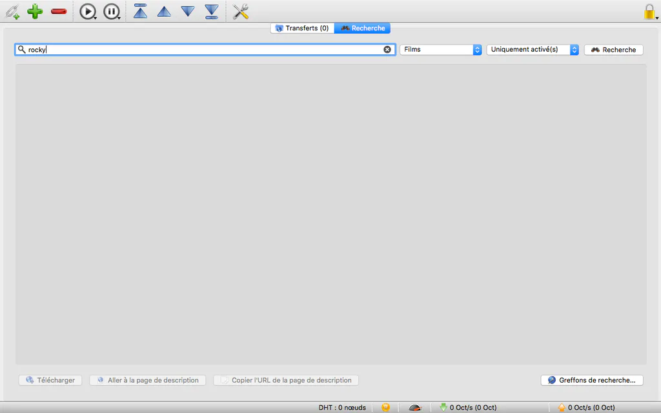Move torrent to bottom of queue
This screenshot has width=661, height=413.
coord(211,12)
